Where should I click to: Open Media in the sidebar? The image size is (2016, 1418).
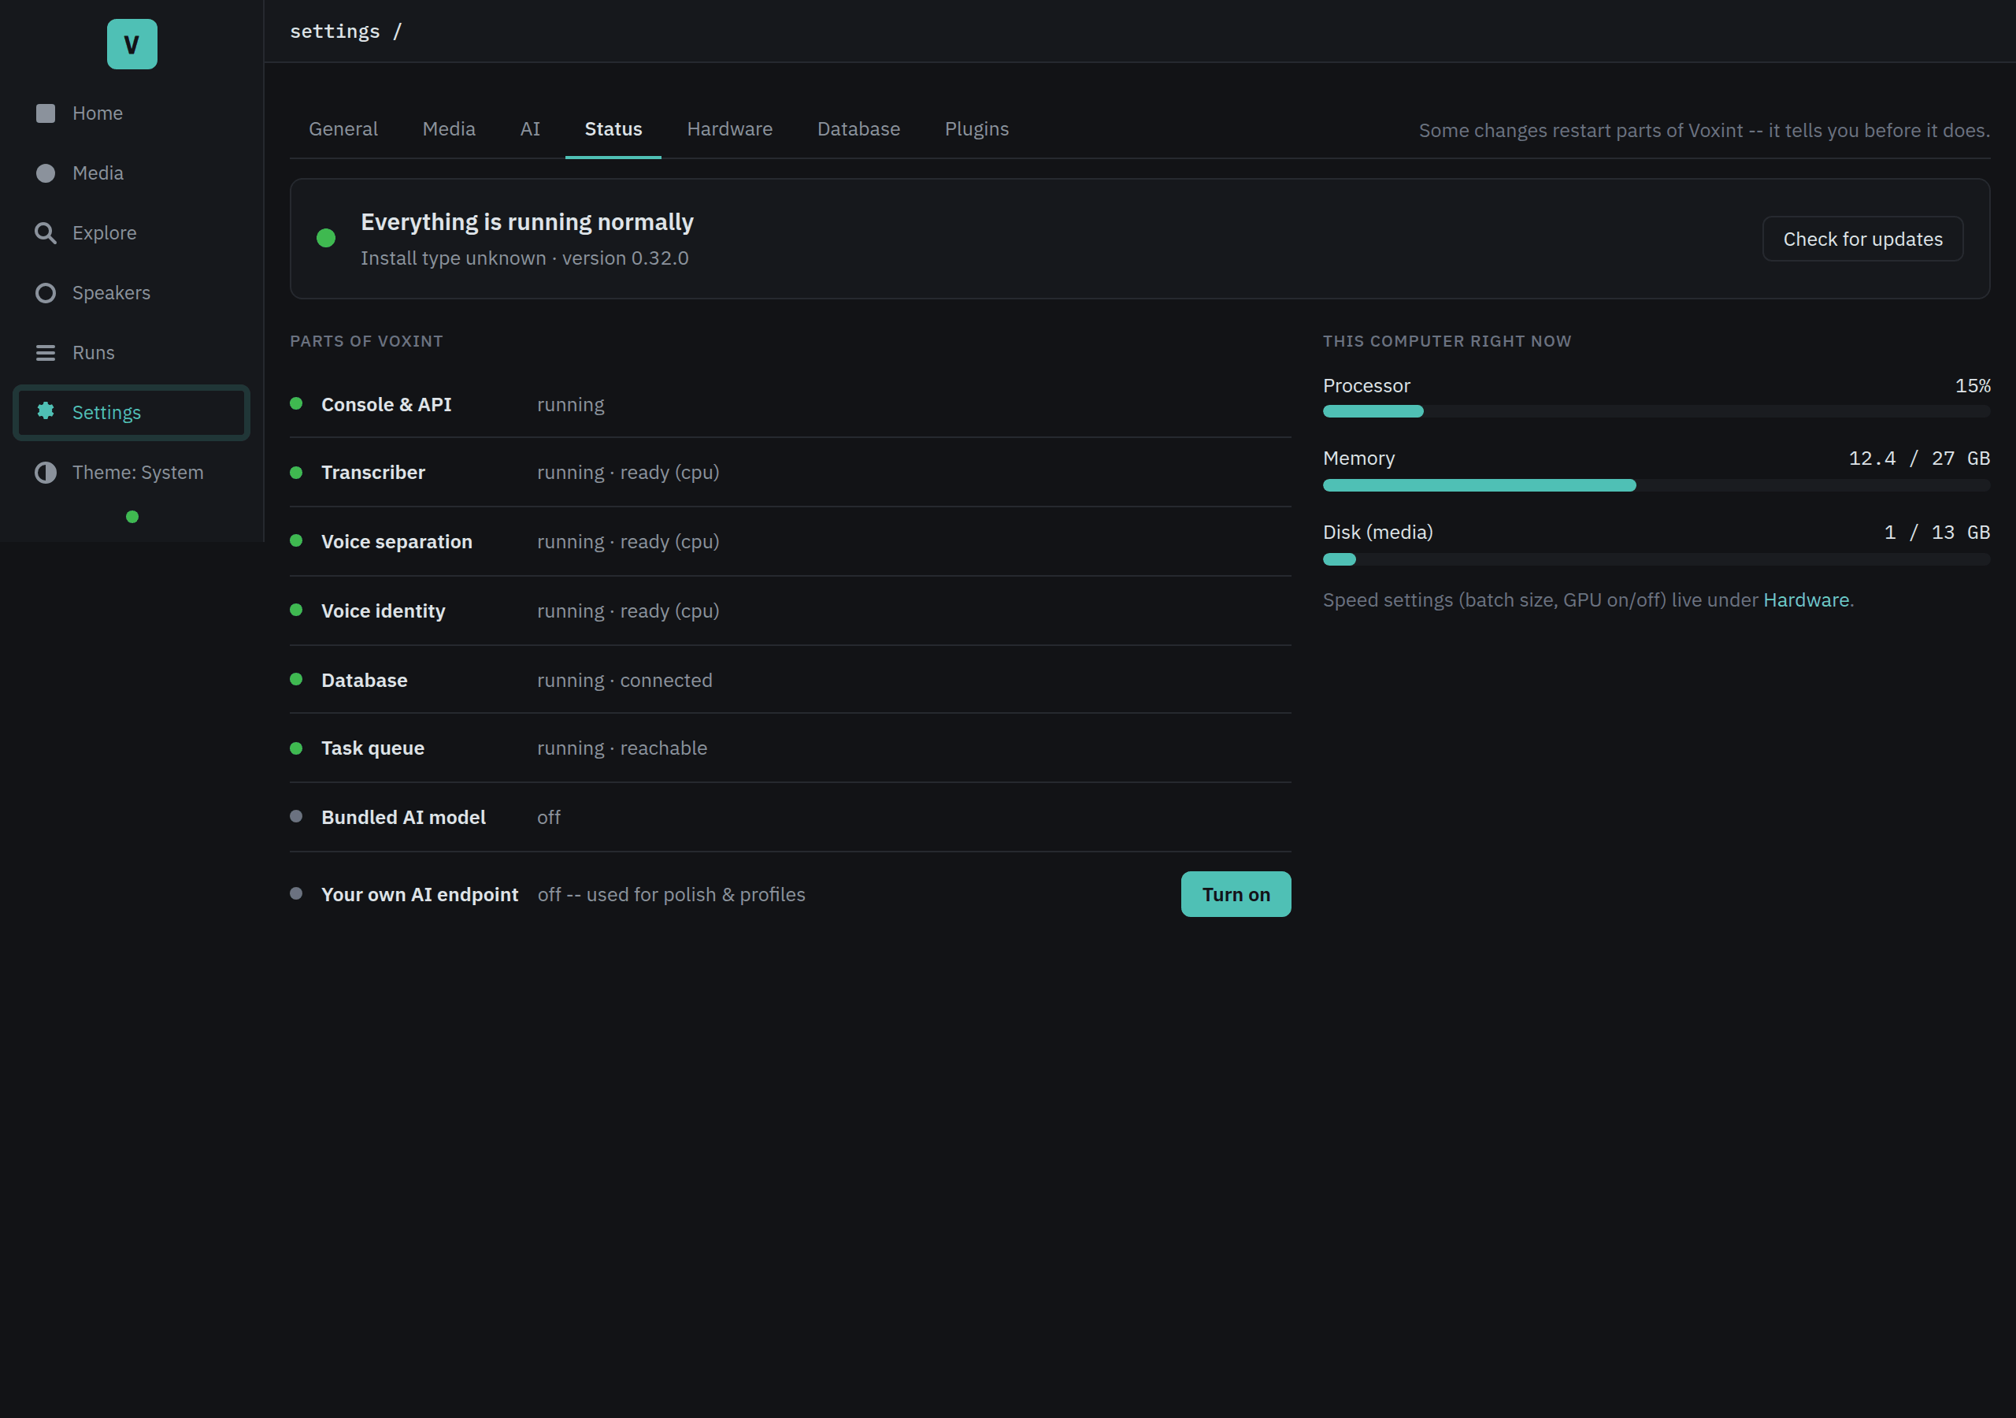click(x=132, y=173)
